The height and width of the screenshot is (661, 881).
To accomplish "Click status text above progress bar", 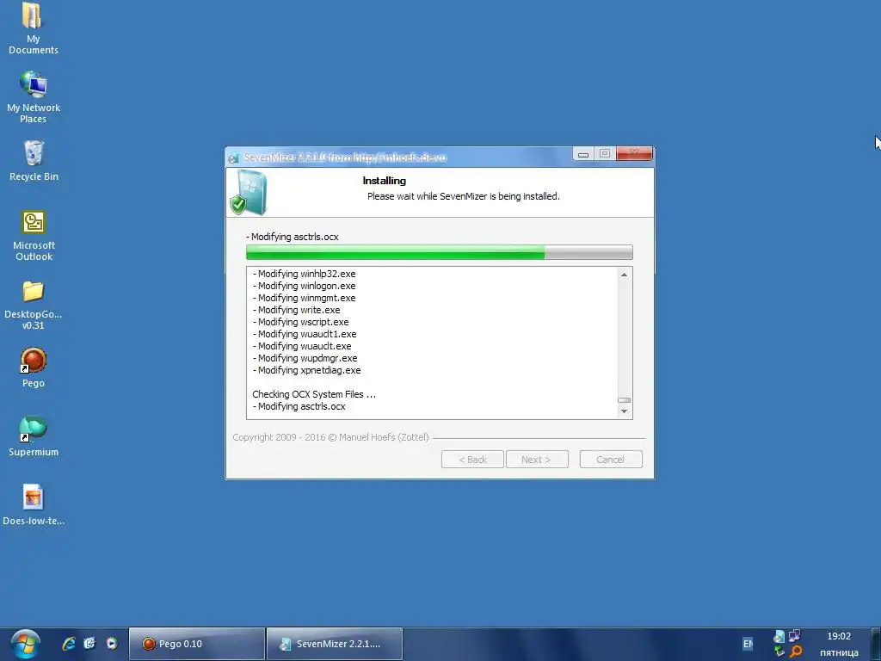I will tap(293, 237).
